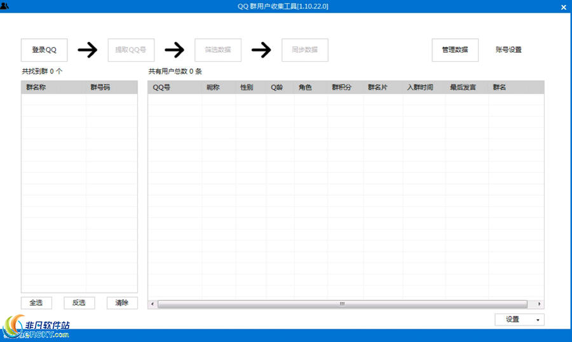Click the 设置 button label
Image resolution: width=572 pixels, height=342 pixels.
tap(512, 319)
